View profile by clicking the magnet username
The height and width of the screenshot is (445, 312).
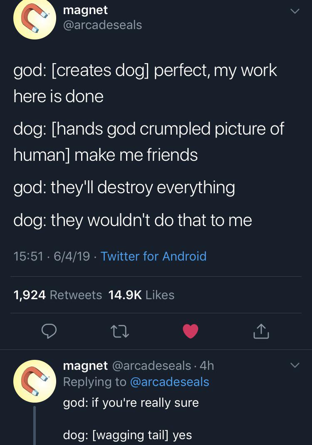click(85, 10)
